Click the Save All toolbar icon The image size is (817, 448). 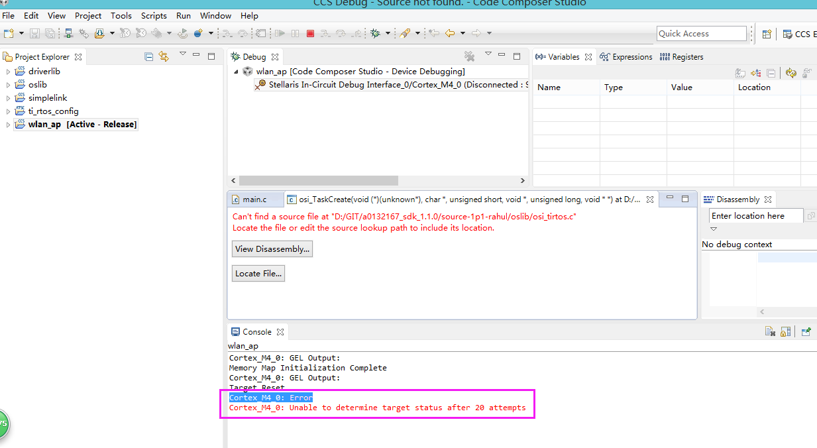pyautogui.click(x=50, y=33)
